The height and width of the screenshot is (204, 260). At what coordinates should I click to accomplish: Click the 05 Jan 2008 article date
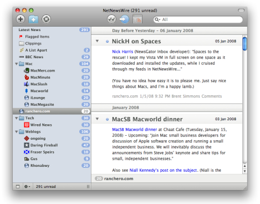226,41
